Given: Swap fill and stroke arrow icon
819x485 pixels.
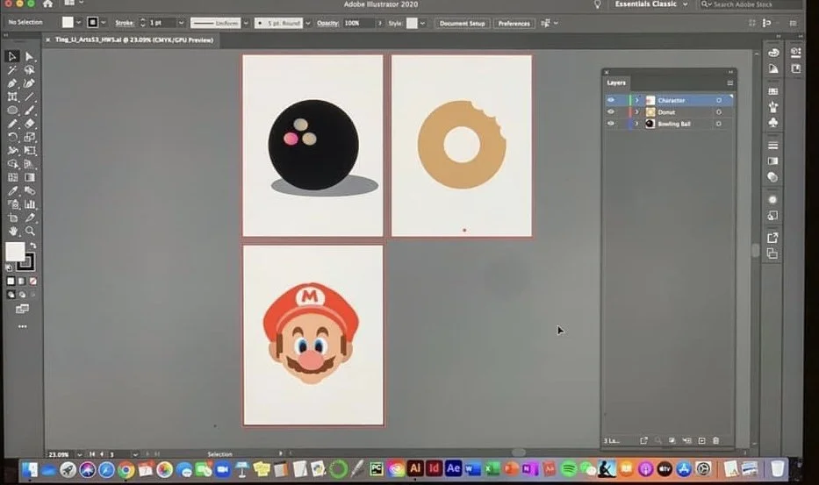Looking at the screenshot, I should (x=32, y=246).
